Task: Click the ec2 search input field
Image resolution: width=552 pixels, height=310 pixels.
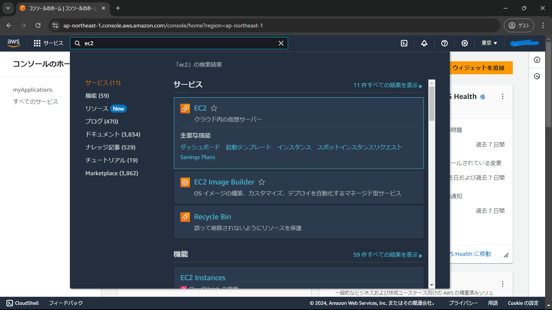Action: click(x=179, y=43)
